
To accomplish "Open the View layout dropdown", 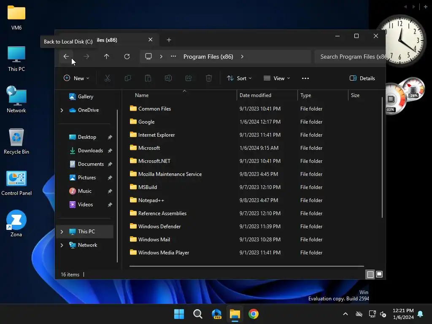I will (277, 78).
